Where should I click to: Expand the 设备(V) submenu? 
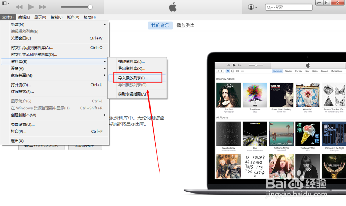(x=55, y=69)
